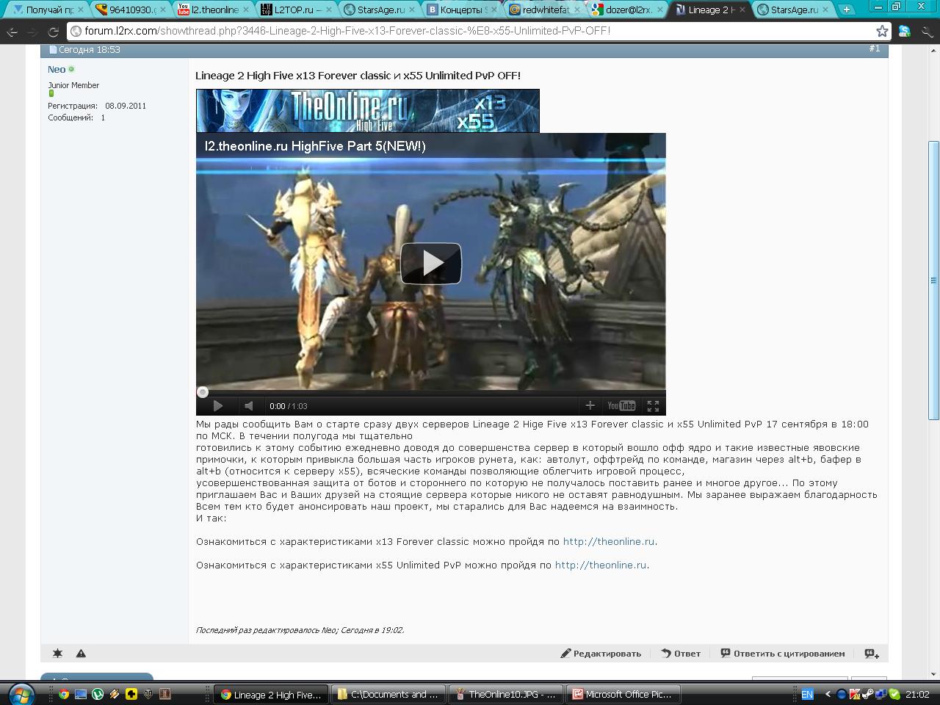This screenshot has height=705, width=940.
Task: Open the first StarsAge.ru tab
Action: (377, 10)
